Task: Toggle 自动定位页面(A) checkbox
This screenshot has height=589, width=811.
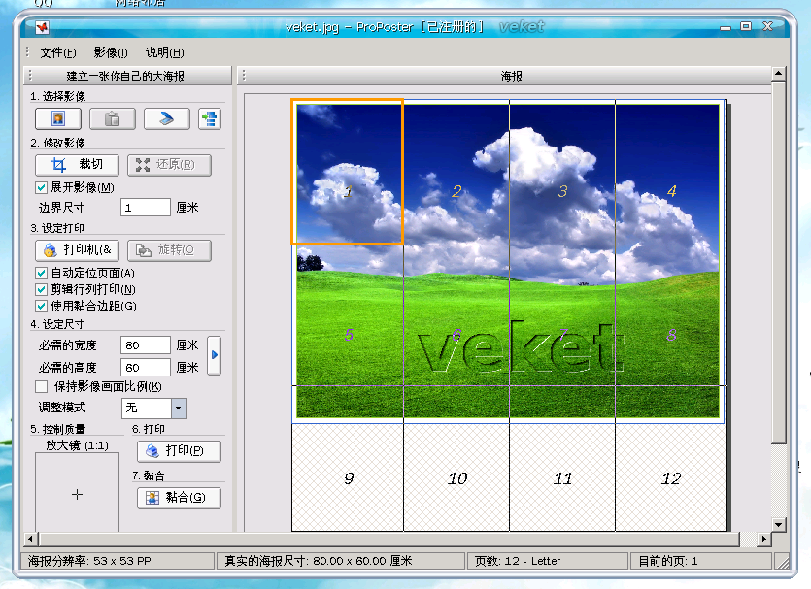Action: pos(42,273)
